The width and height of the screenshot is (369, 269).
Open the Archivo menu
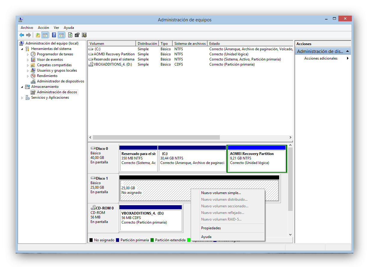pos(27,28)
